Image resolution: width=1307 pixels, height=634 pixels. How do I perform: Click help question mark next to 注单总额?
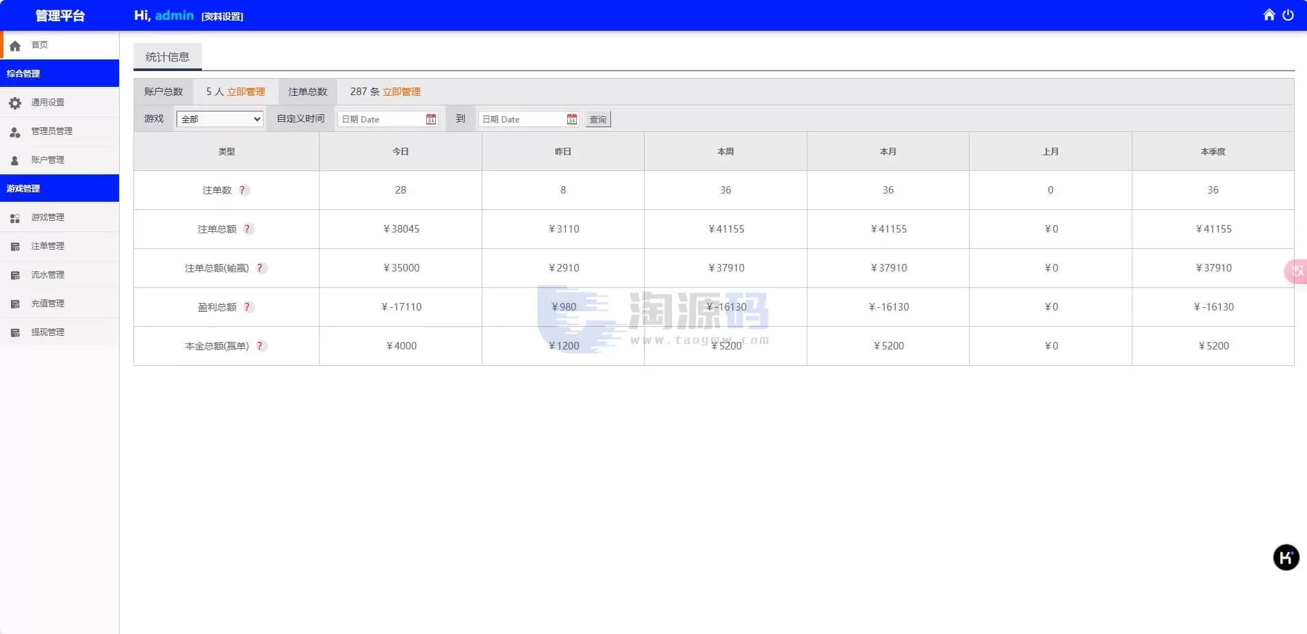tap(248, 229)
